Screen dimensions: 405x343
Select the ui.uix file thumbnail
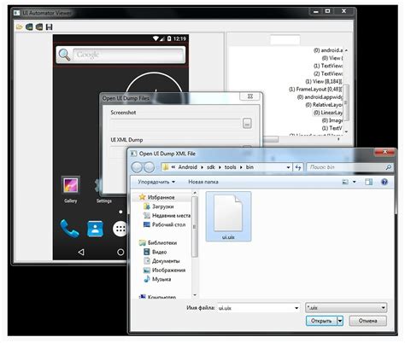(228, 217)
